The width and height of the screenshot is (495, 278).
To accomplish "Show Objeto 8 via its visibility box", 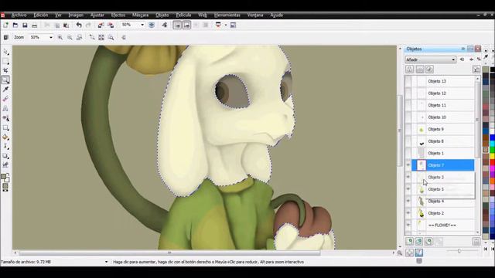I will click(x=408, y=141).
